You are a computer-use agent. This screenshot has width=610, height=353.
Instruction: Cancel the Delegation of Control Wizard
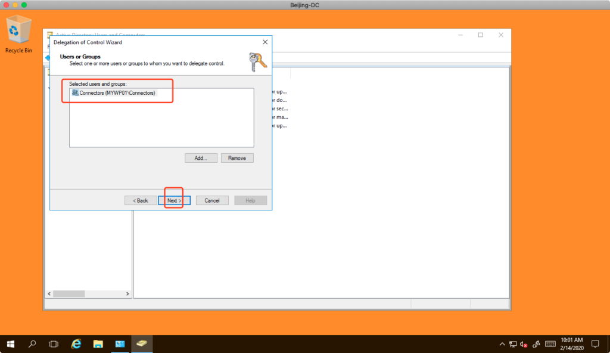[x=212, y=200]
